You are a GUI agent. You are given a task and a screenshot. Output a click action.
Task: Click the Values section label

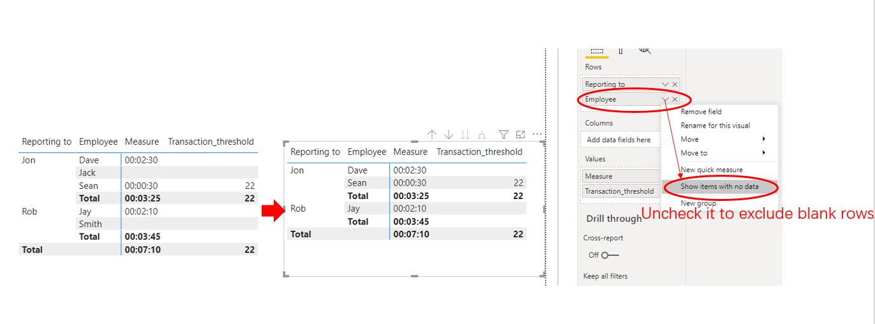point(595,159)
